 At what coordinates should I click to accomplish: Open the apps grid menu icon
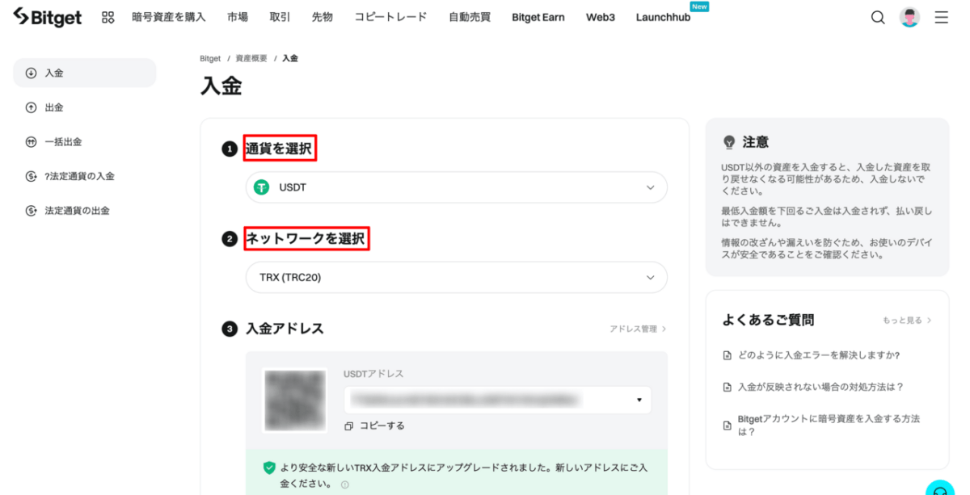108,17
